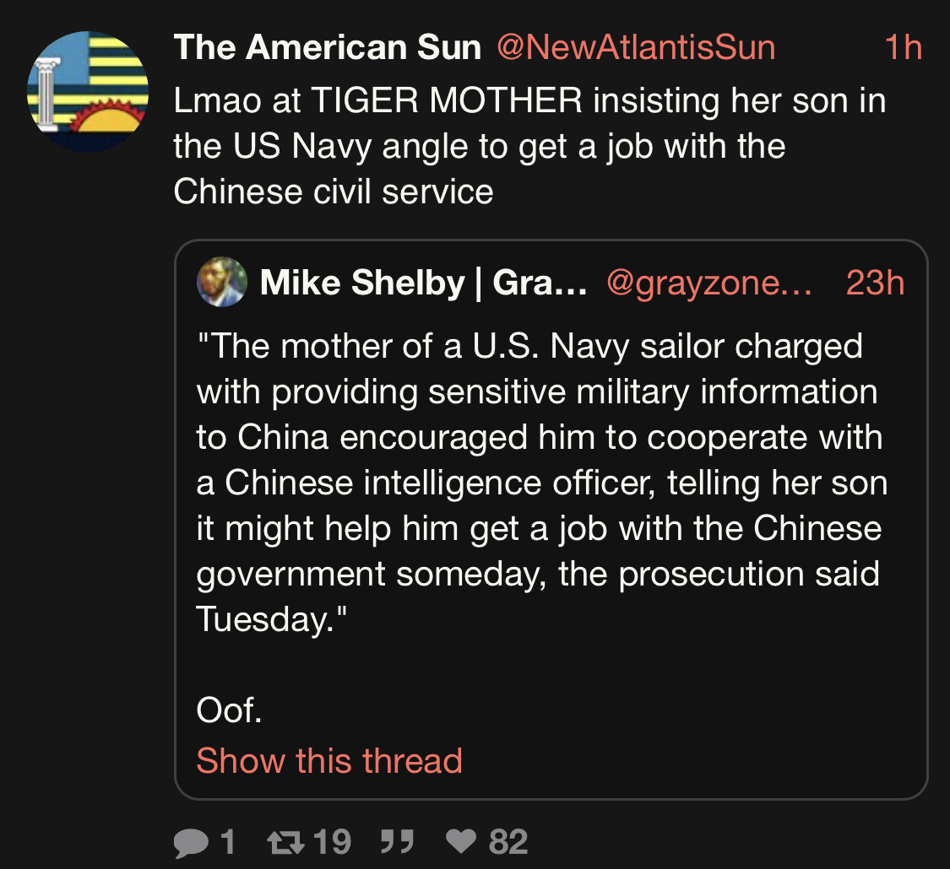
Task: Open The American Sun profile avatar
Action: [x=88, y=91]
